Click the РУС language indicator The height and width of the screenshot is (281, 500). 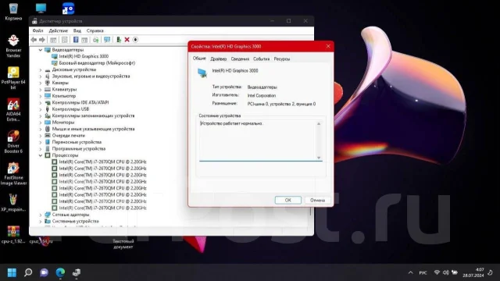pyautogui.click(x=423, y=272)
